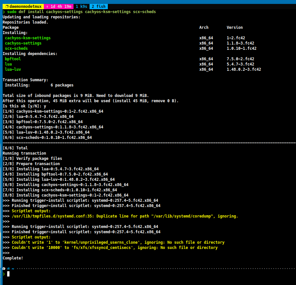Click version '7.5.0-2.fc42' in the table

tap(240, 59)
